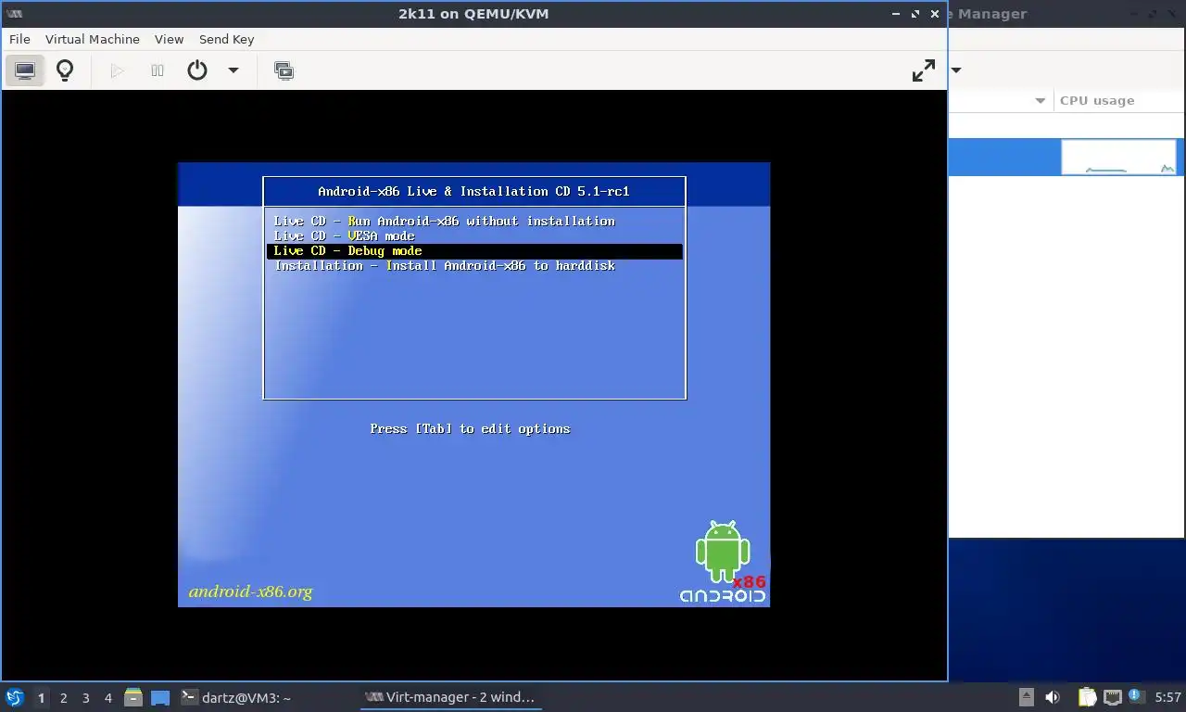
Task: Switch to workspace 3
Action: click(x=85, y=697)
